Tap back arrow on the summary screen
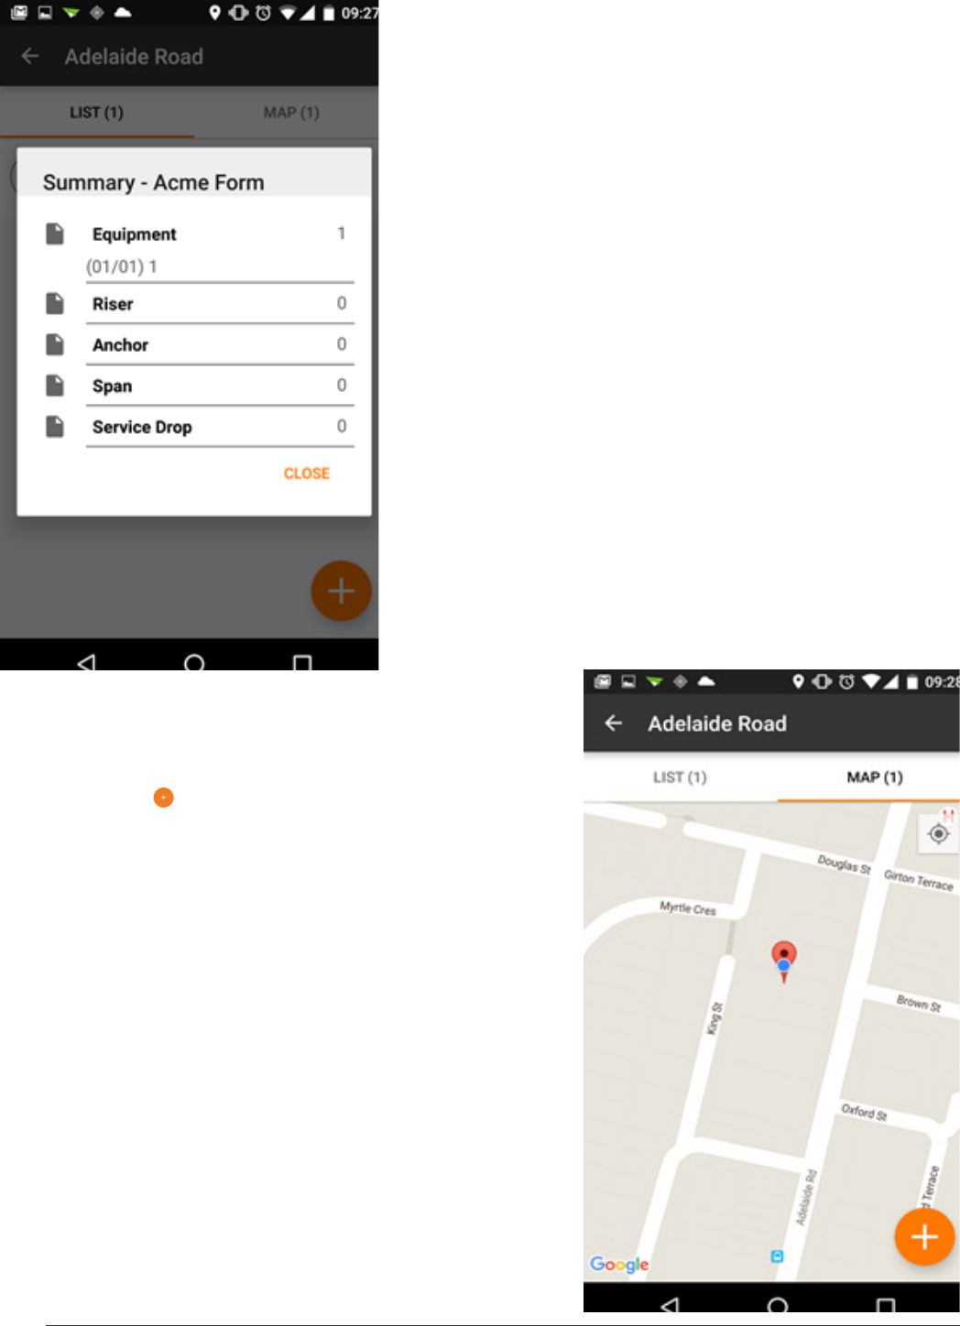 point(30,56)
